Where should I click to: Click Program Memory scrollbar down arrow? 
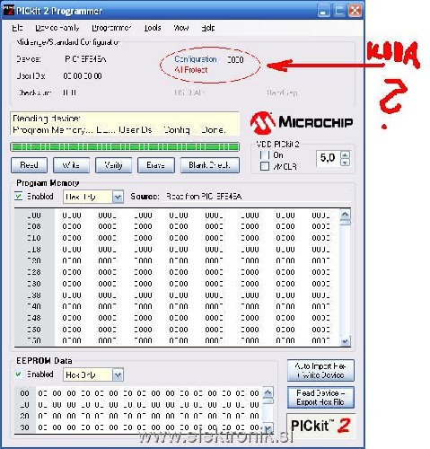pos(346,341)
